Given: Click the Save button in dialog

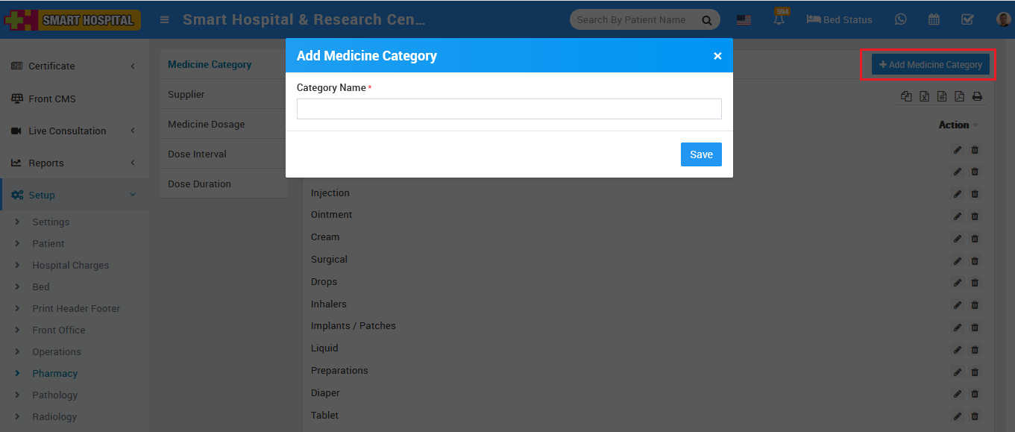Looking at the screenshot, I should pos(701,154).
